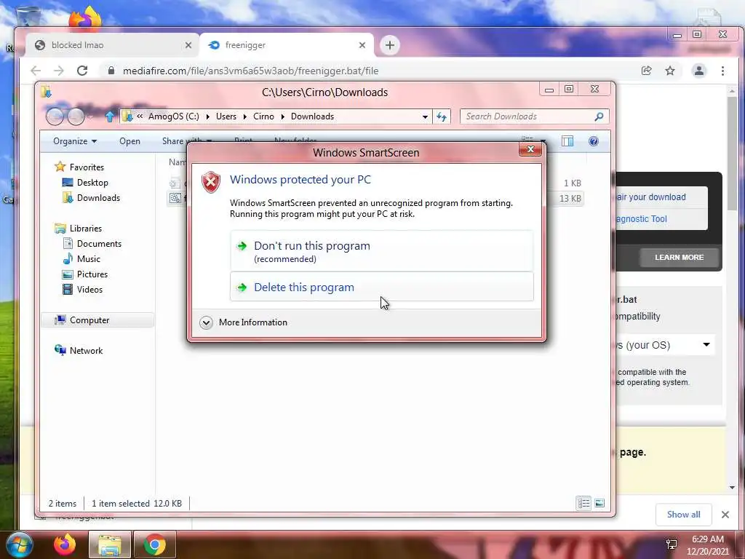Choose Don't run this program
This screenshot has width=745, height=559.
[x=381, y=251]
